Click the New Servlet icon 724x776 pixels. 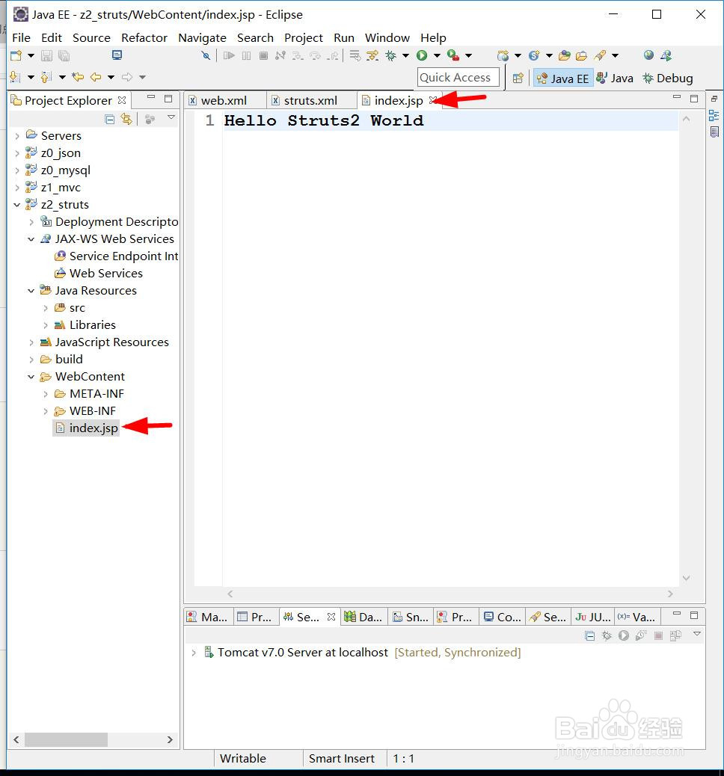(x=534, y=55)
